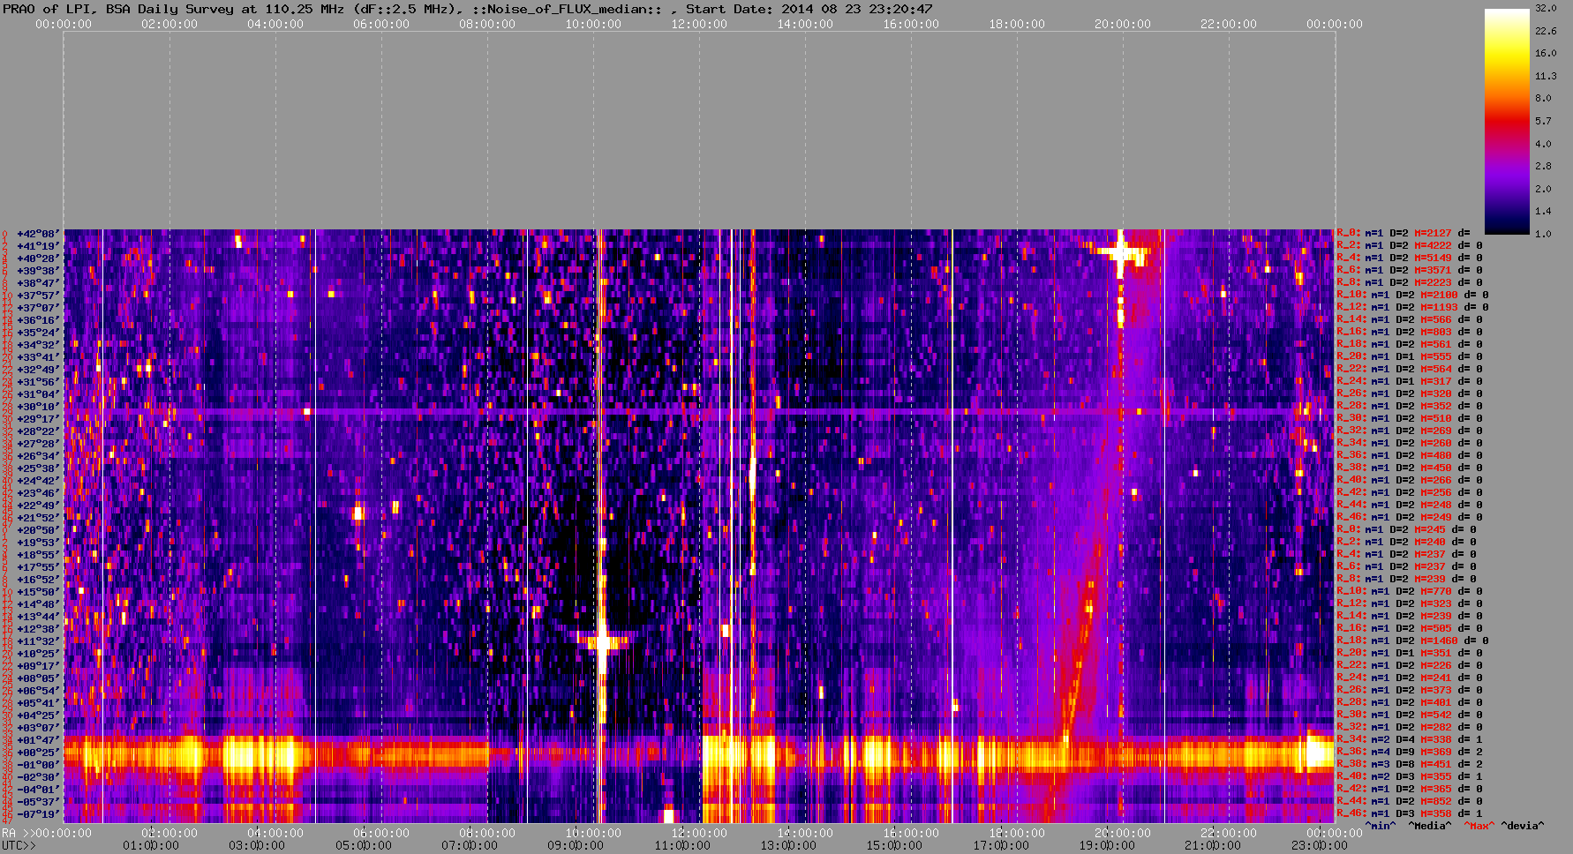Viewport: 1573px width, 854px height.
Task: Click the 'Start Date: 2014 08 23 23:20:47' text
Action: pyautogui.click(x=809, y=9)
